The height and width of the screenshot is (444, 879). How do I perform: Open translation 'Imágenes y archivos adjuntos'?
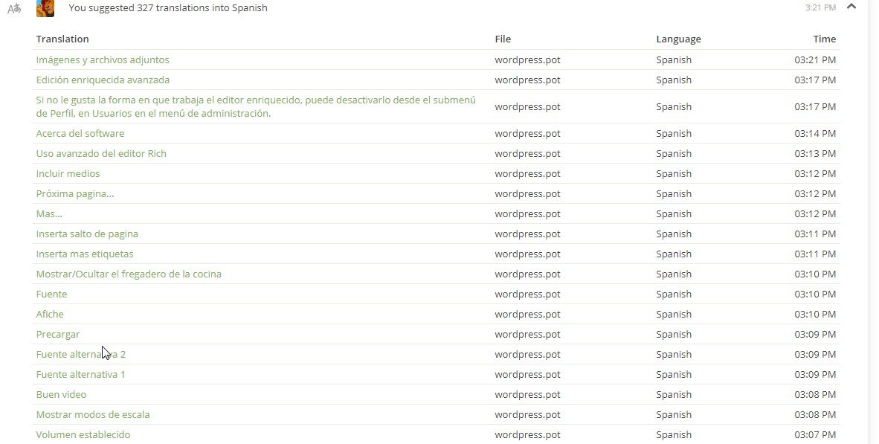(103, 60)
